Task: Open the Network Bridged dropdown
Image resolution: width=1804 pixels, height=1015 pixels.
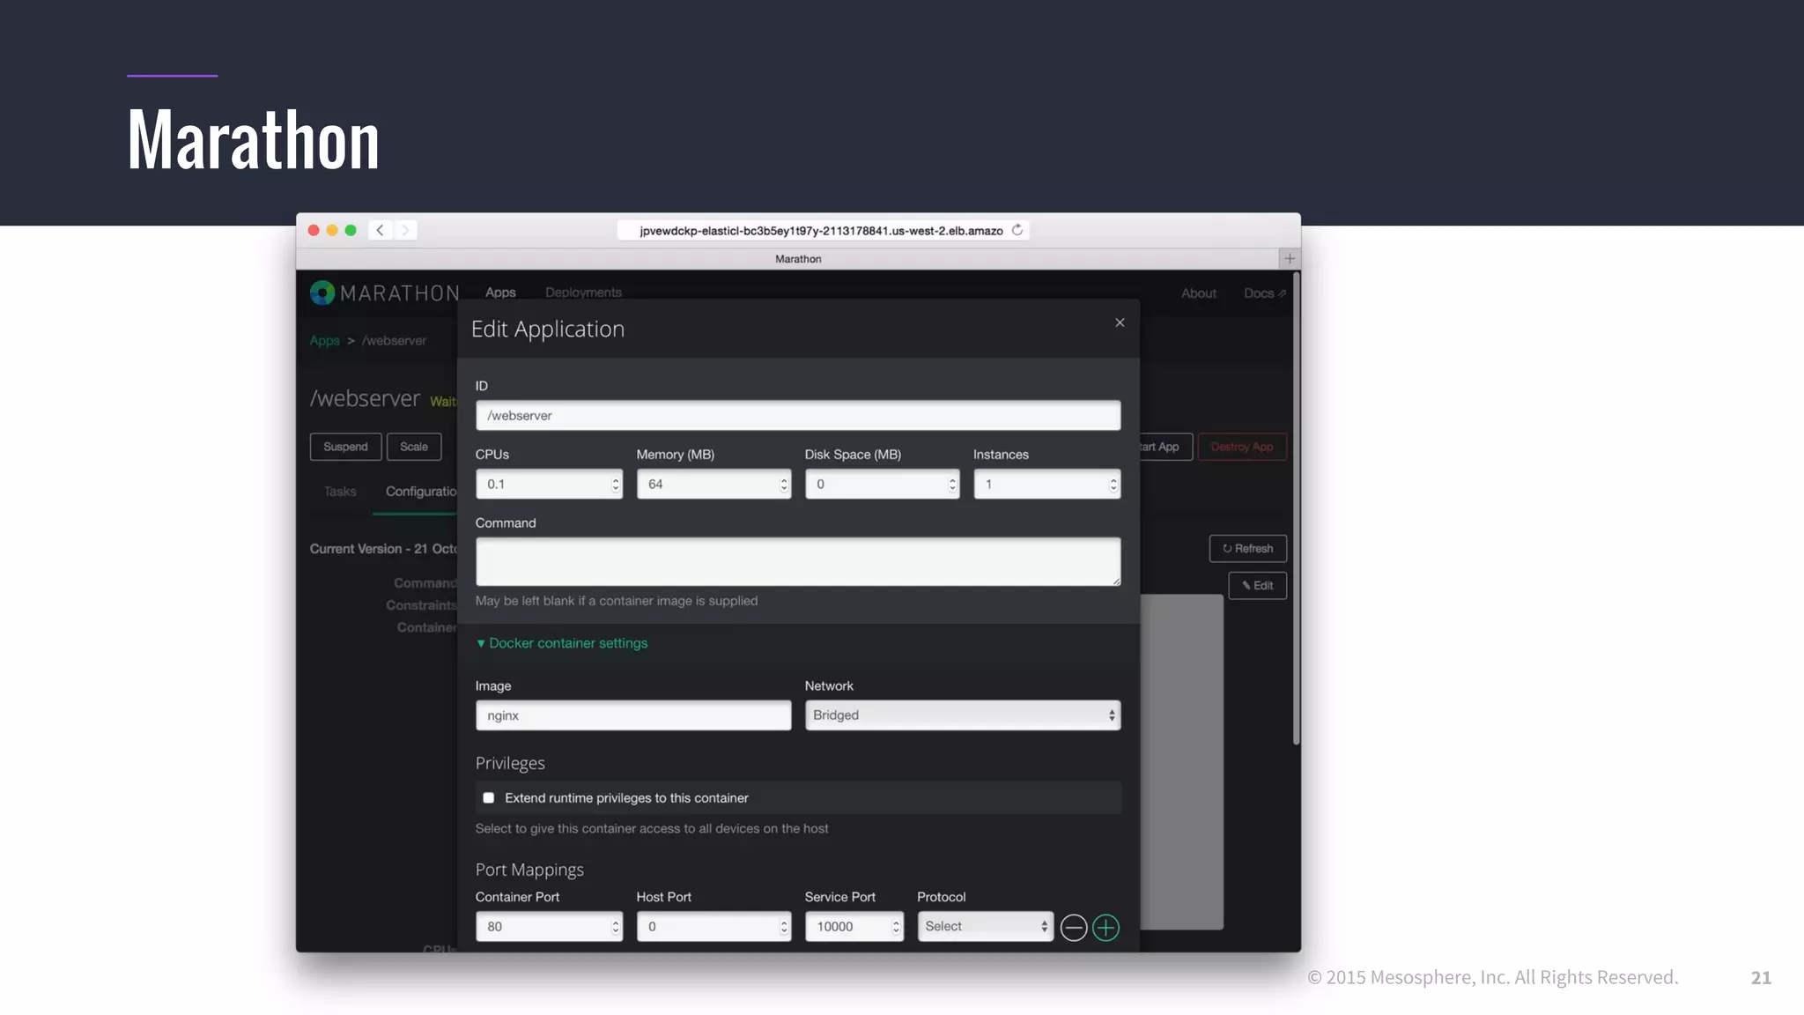Action: (x=962, y=715)
